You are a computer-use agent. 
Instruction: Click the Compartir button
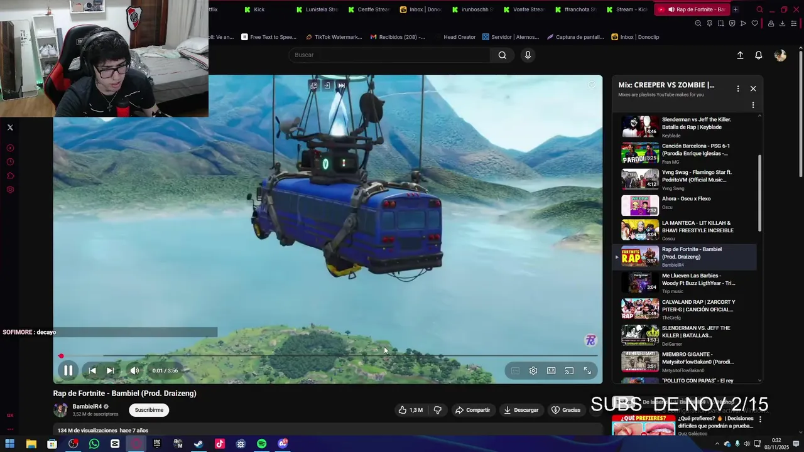(472, 410)
